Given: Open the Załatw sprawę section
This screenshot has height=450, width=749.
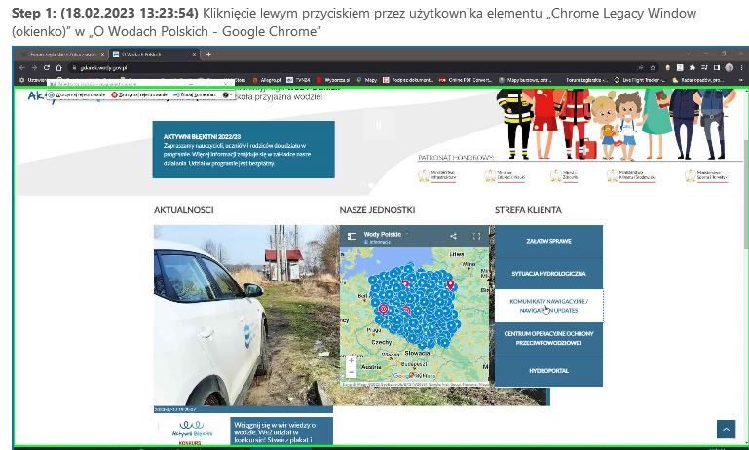Looking at the screenshot, I should point(548,241).
